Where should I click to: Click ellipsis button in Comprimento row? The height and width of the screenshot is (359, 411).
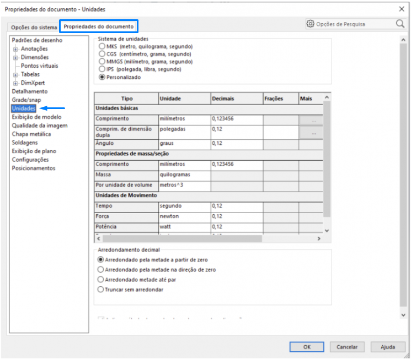pyautogui.click(x=313, y=119)
